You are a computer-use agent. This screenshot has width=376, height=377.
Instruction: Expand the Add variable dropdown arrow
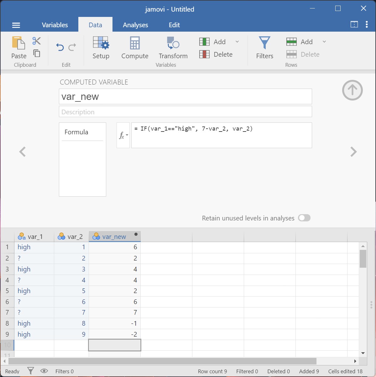(237, 42)
